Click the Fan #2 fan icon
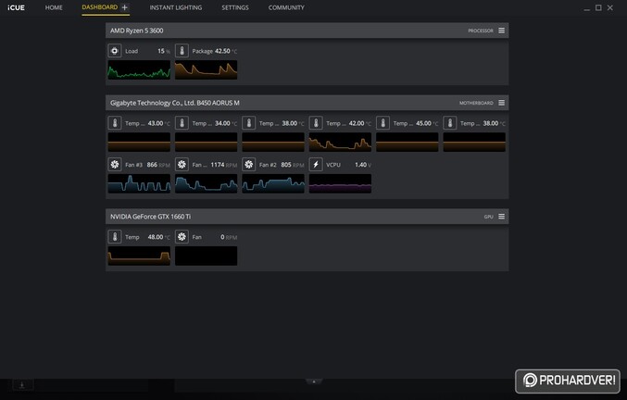 (x=249, y=164)
